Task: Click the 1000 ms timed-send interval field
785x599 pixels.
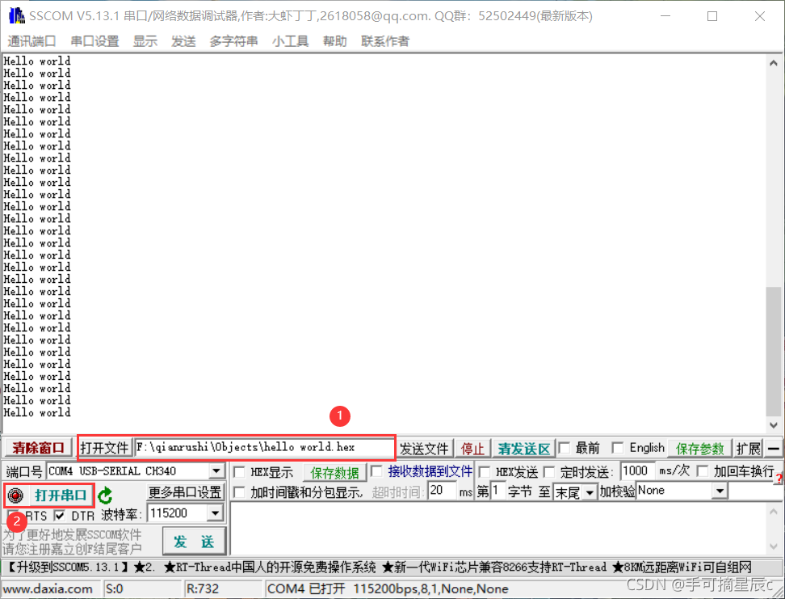Action: pyautogui.click(x=637, y=470)
